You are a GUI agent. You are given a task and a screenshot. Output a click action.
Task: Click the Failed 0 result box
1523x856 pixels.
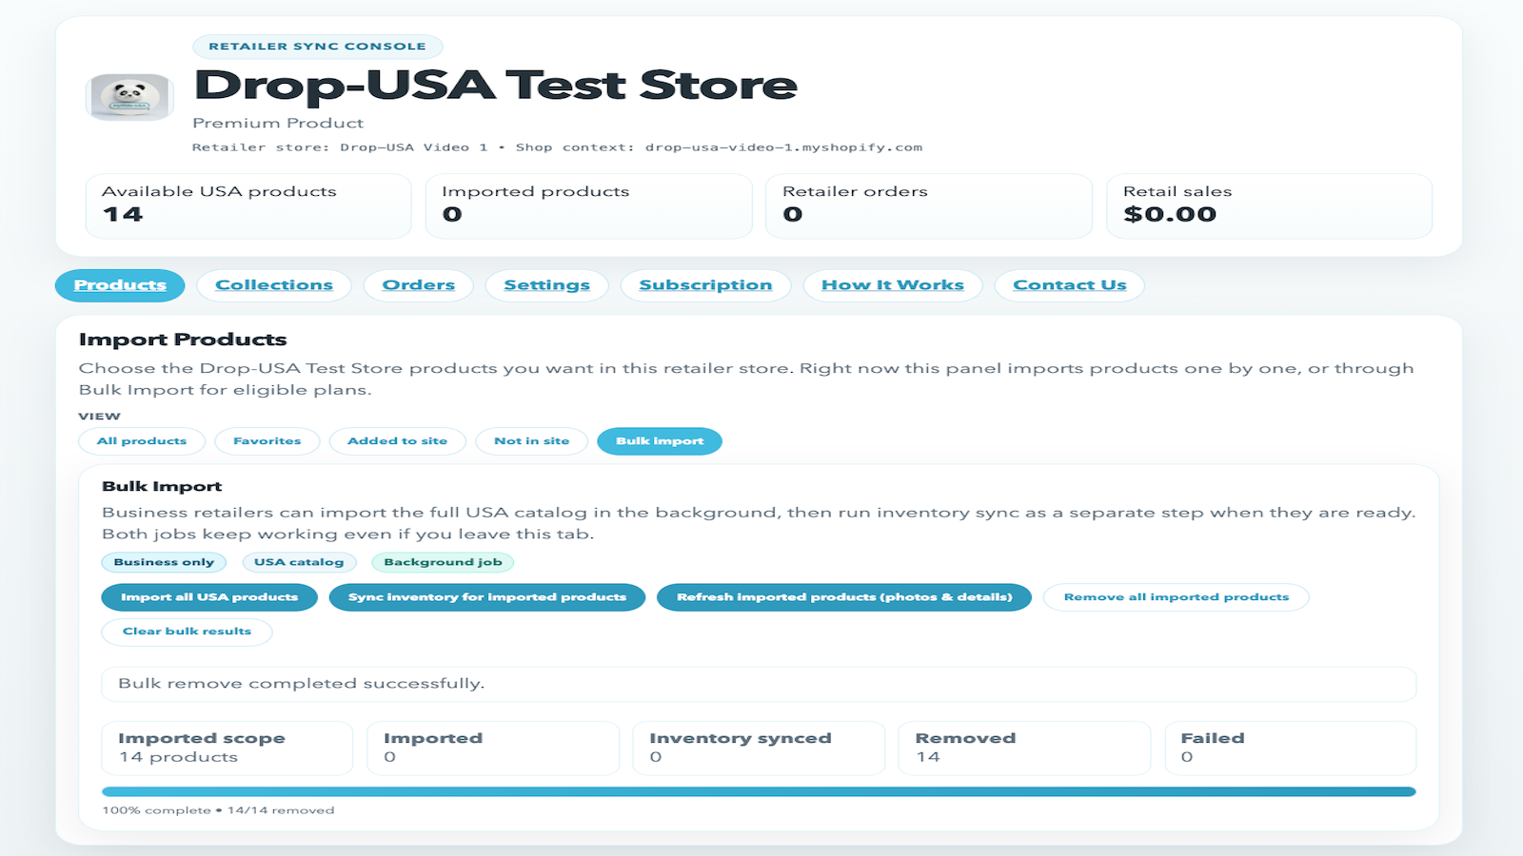point(1291,748)
